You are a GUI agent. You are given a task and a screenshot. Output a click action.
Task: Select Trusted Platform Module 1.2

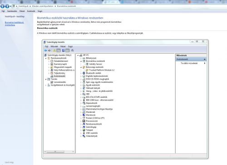tap(102, 70)
